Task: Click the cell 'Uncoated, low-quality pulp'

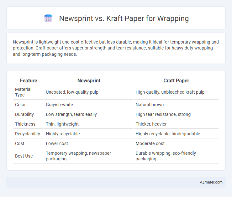Action: (x=72, y=92)
